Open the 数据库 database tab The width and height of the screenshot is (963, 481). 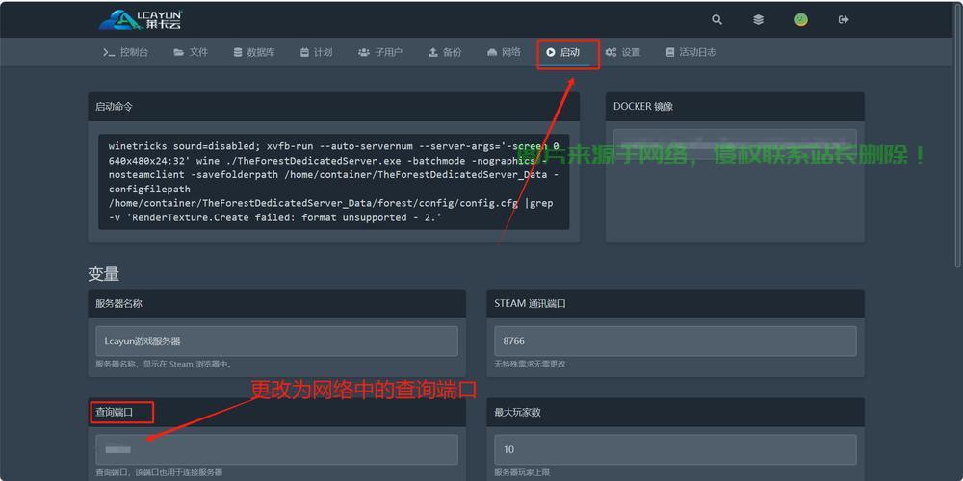coord(254,52)
